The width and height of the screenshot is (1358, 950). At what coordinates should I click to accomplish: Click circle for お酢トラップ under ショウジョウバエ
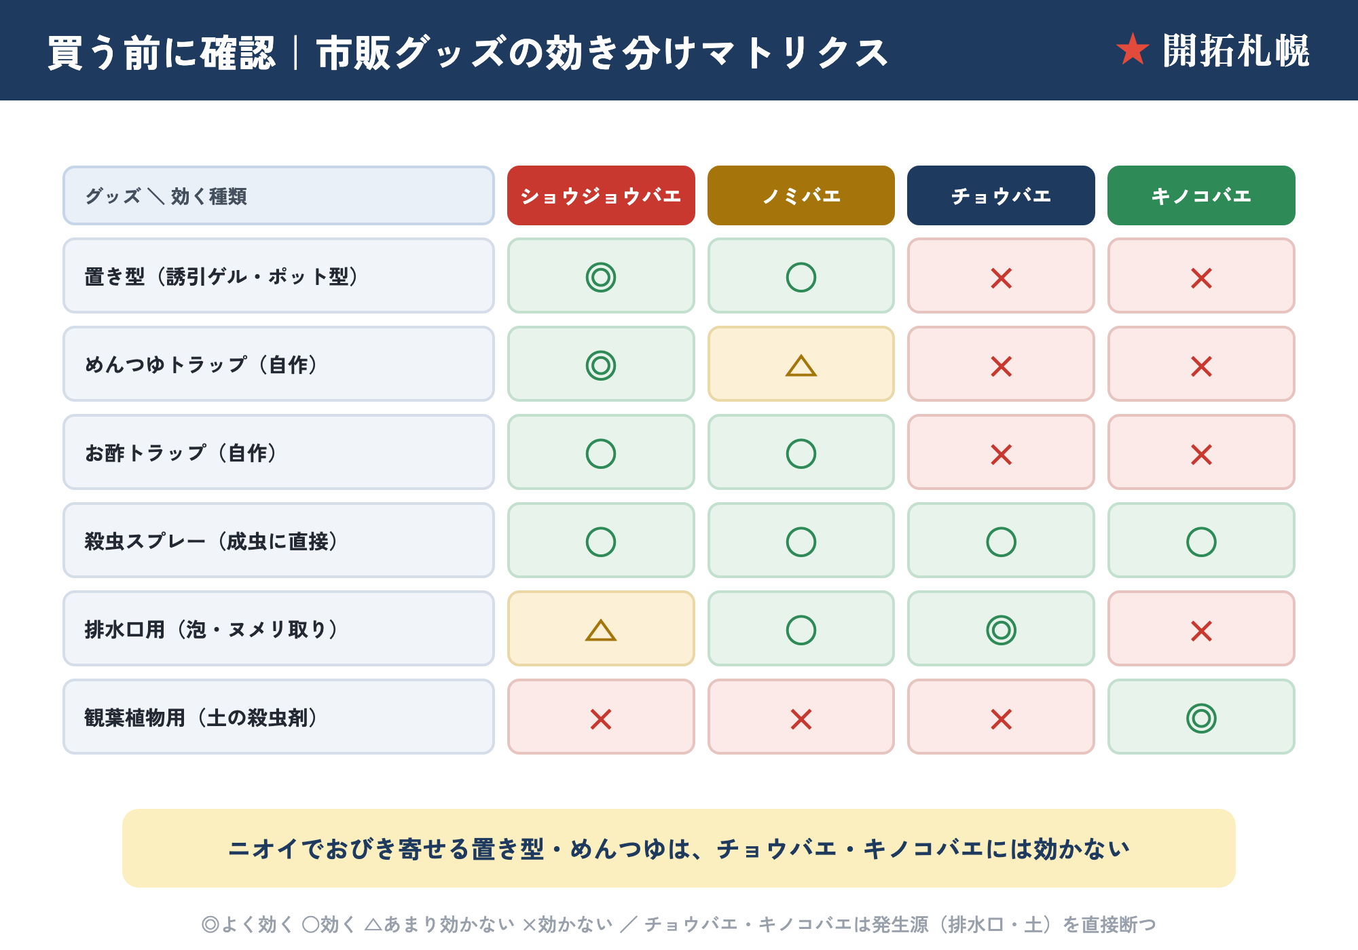click(601, 453)
